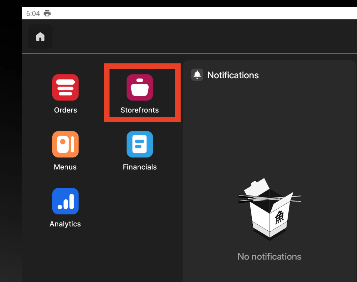Image resolution: width=357 pixels, height=282 pixels.
Task: Open the red Orders app icon
Action: (x=65, y=87)
